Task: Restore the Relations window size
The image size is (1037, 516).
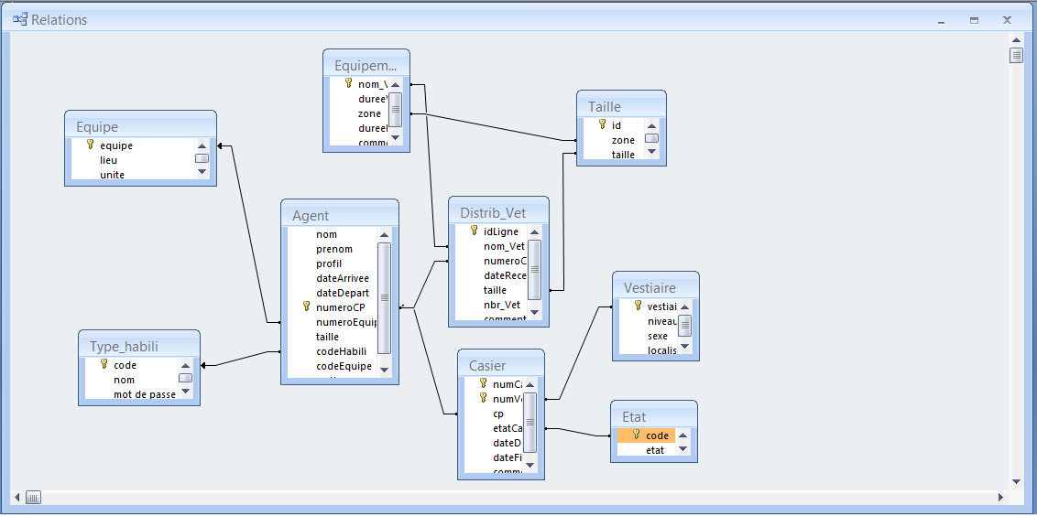Action: pos(974,20)
